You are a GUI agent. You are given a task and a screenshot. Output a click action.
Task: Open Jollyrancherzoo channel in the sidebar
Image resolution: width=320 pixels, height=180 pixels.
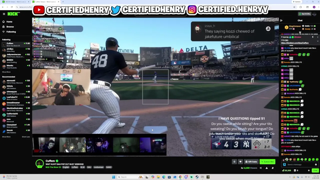(x=16, y=55)
